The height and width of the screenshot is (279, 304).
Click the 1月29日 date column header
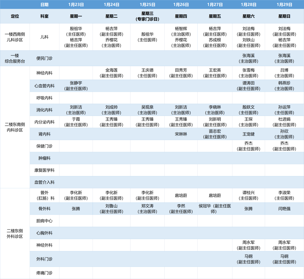point(284,4)
